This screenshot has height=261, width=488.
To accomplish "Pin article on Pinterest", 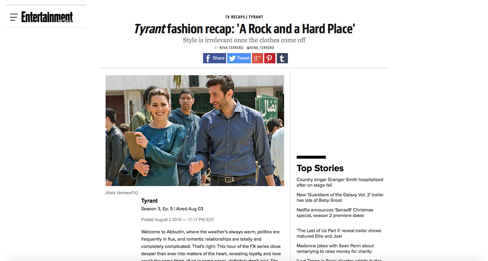I will point(270,58).
